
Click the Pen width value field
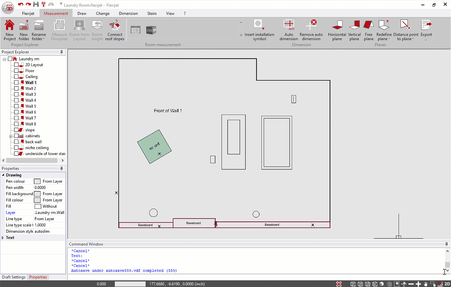coord(49,188)
